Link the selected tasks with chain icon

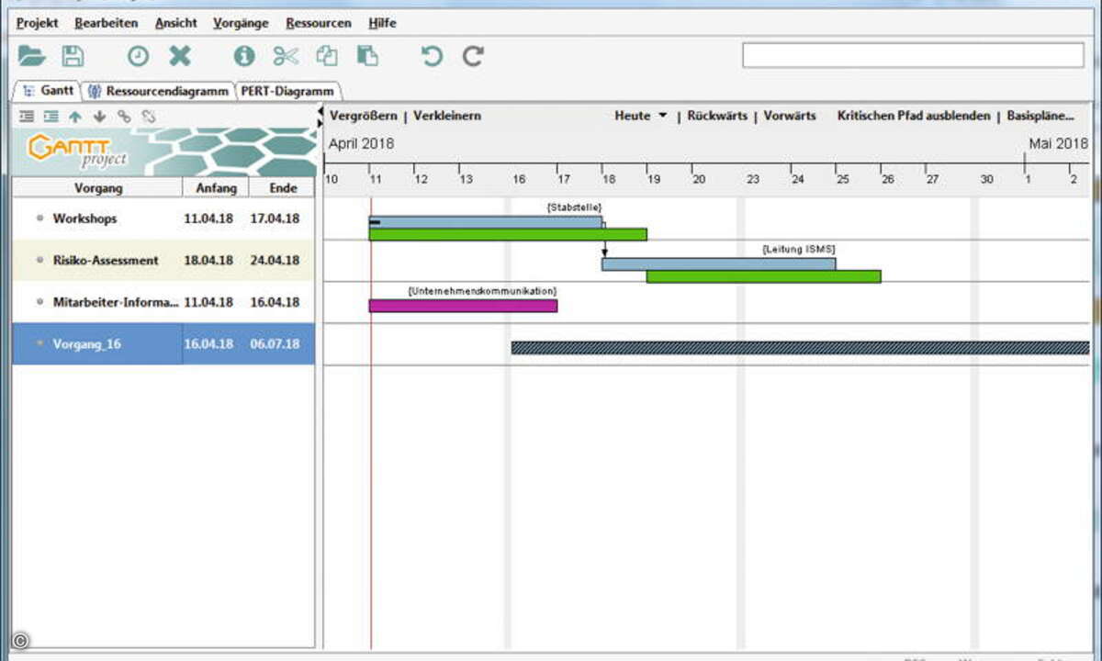[124, 117]
